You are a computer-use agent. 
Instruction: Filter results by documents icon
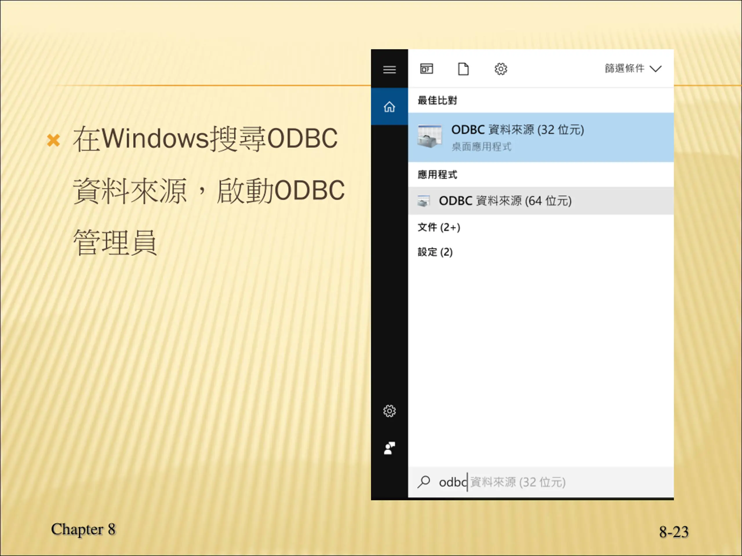tap(463, 69)
